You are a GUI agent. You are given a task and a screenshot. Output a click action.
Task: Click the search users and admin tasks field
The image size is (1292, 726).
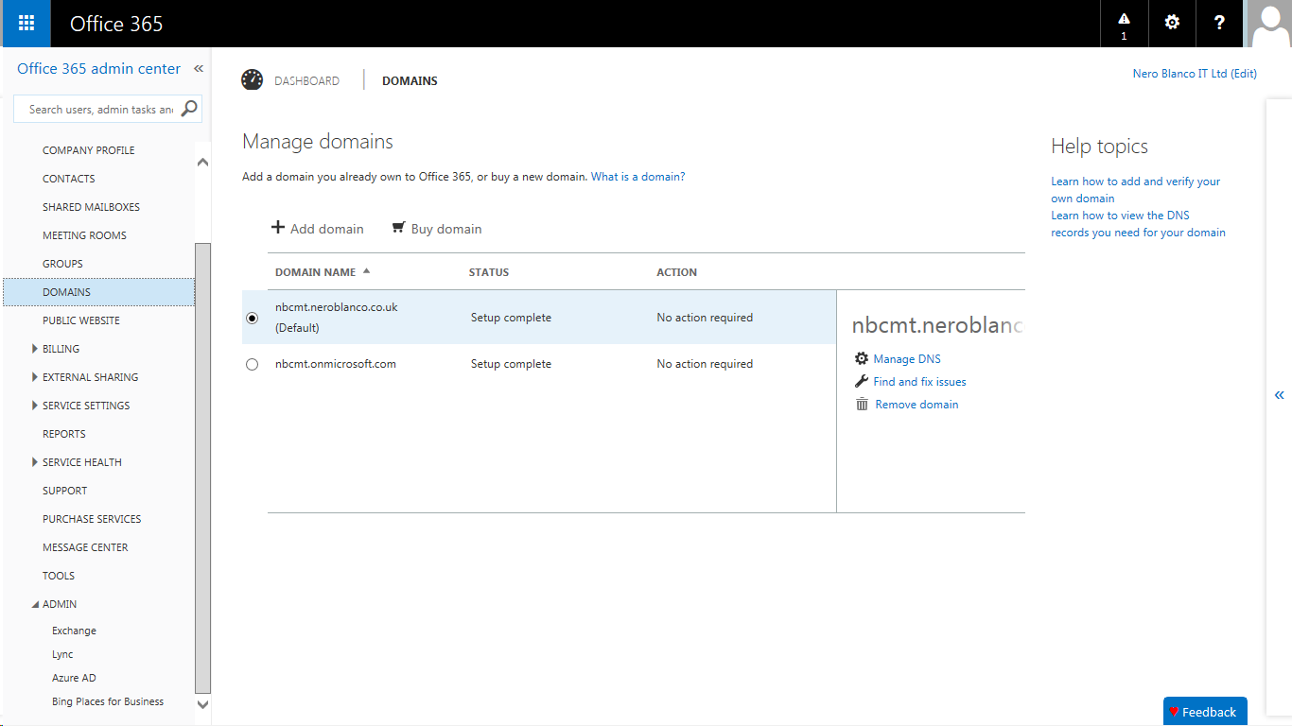point(100,110)
